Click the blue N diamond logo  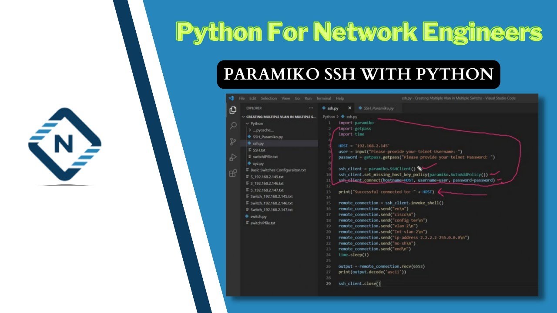point(65,144)
